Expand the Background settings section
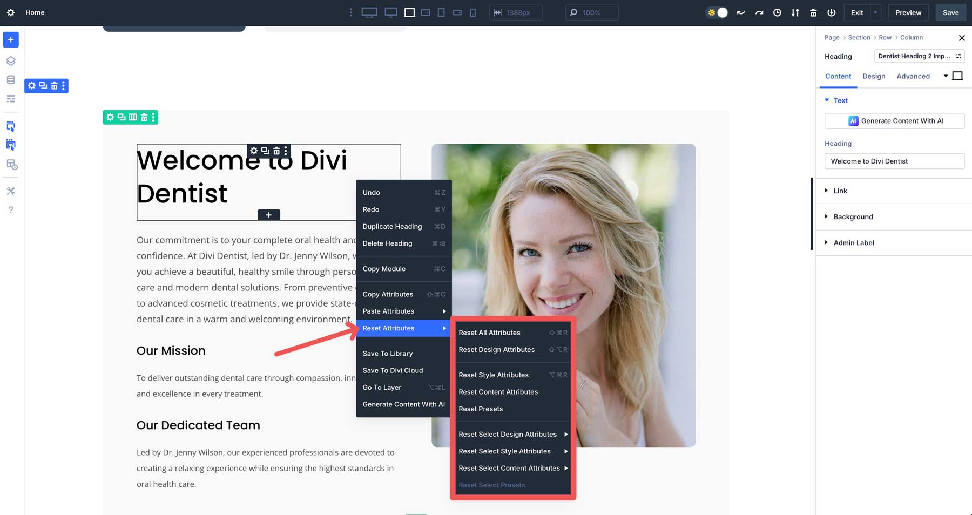This screenshot has height=515, width=972. click(x=852, y=216)
